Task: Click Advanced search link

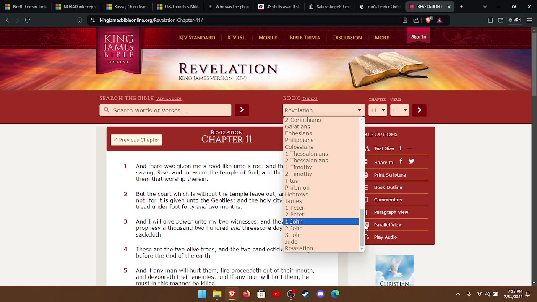Action: click(x=169, y=99)
